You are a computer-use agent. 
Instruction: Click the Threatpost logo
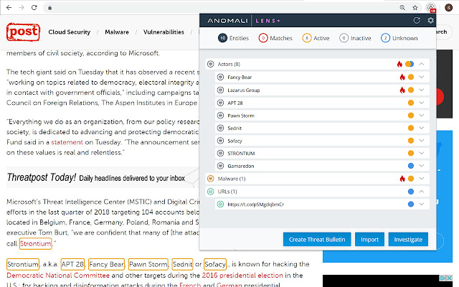tap(23, 32)
